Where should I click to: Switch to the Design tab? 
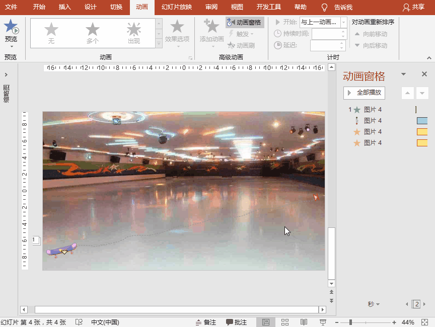[91, 7]
